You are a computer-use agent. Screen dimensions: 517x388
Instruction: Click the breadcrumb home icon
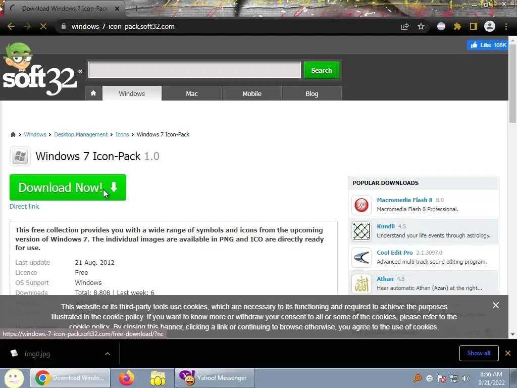13,134
